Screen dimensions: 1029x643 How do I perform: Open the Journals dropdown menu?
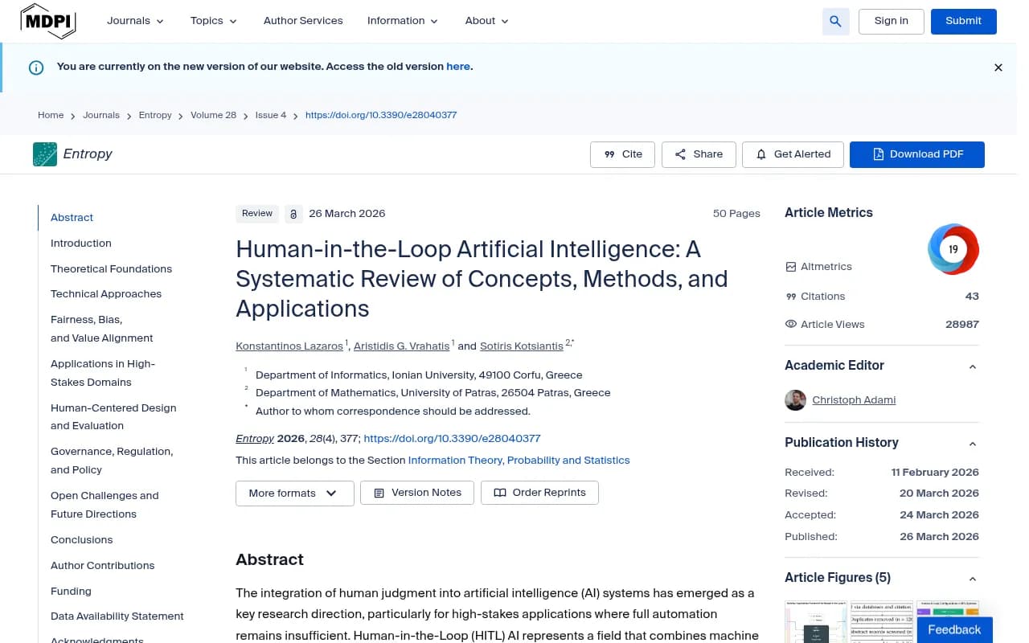(x=136, y=21)
